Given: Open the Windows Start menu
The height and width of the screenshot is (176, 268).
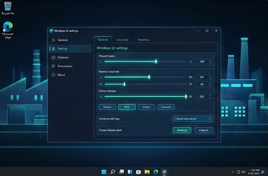Looking at the screenshot, I should [104, 172].
